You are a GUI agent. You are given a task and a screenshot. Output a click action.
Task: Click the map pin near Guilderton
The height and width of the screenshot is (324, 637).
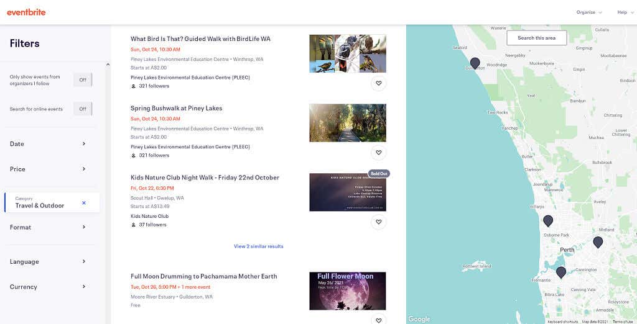point(475,63)
